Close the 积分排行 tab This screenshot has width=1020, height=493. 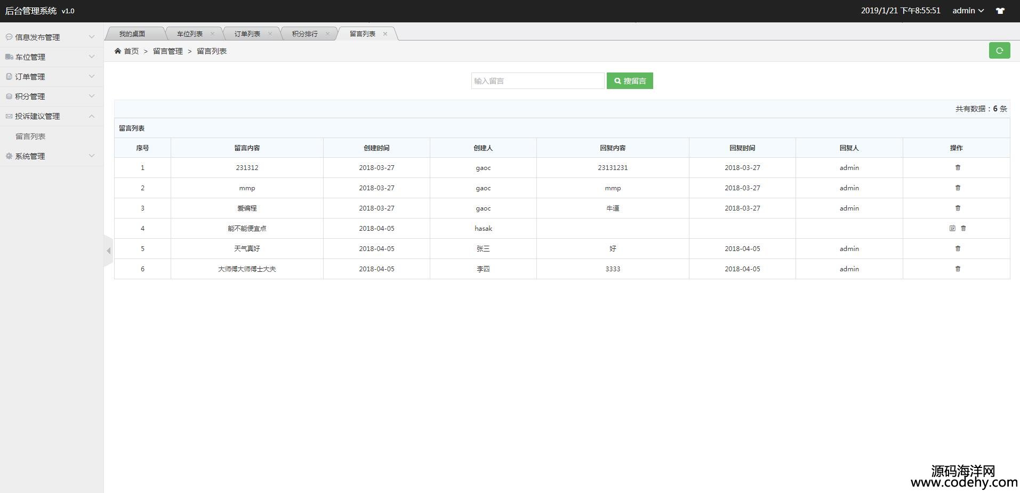327,34
